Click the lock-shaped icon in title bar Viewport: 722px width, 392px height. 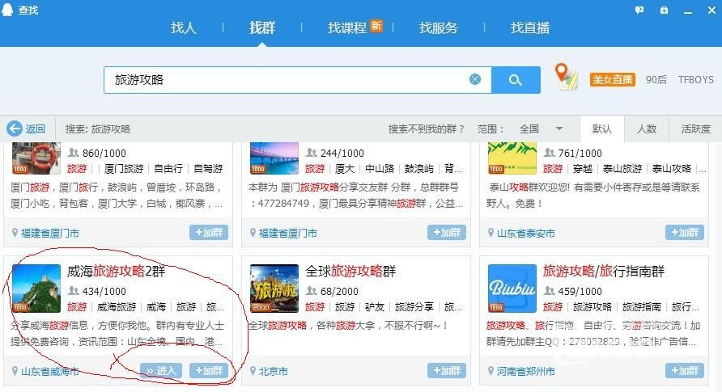[x=664, y=10]
